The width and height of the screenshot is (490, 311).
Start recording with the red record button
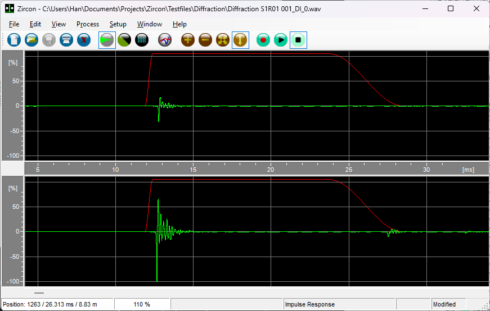[263, 40]
